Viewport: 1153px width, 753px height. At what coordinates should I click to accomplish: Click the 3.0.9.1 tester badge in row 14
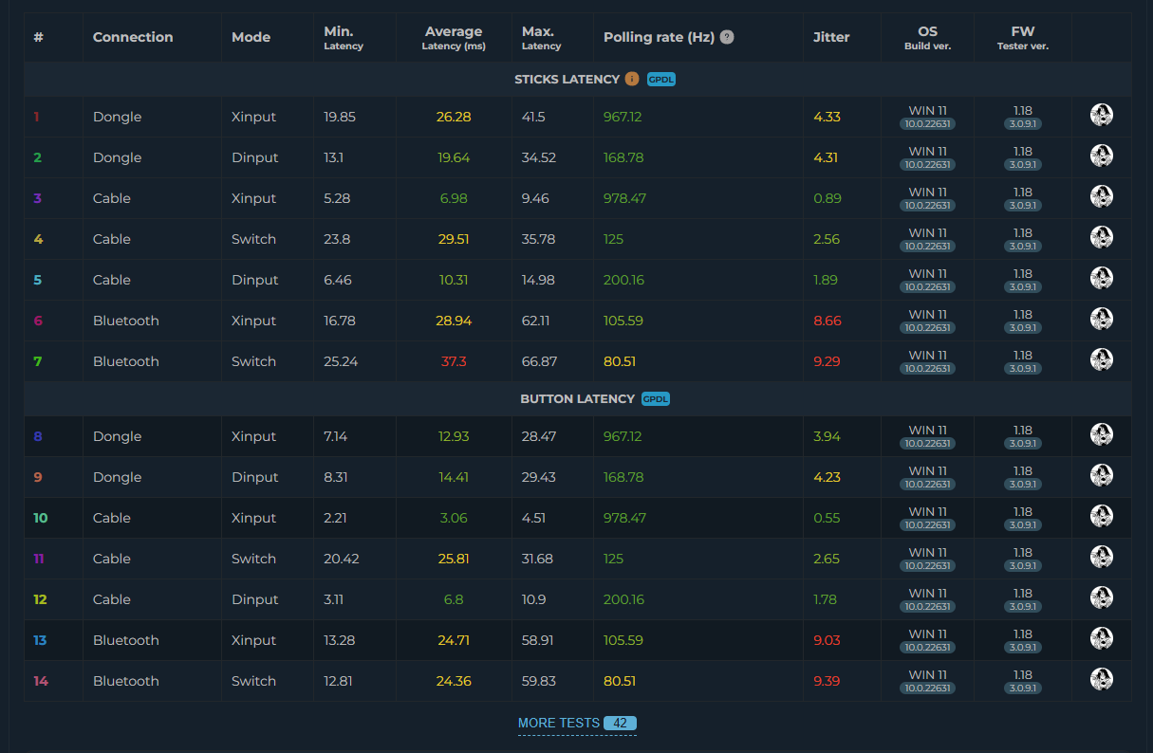pos(1023,688)
